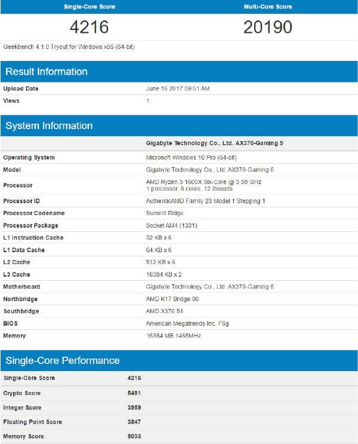Select the Multi-Core Score header label

268,7
